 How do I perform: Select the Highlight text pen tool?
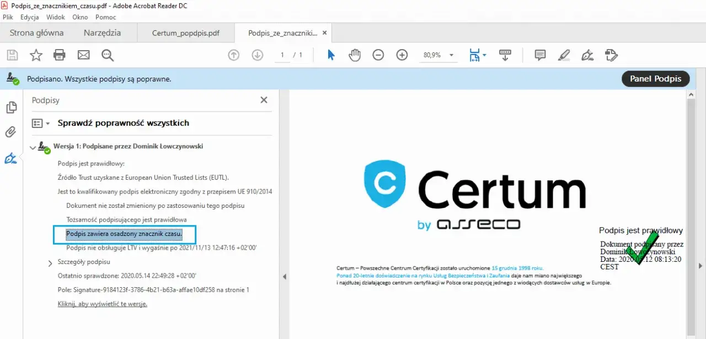(x=564, y=55)
